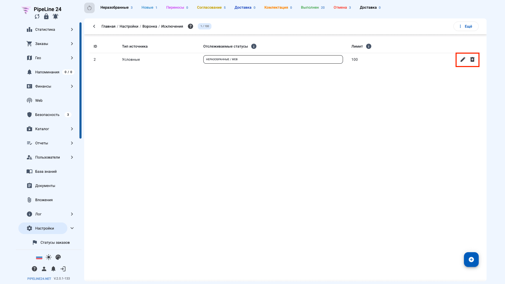Viewport: 505px width, 284px height.
Task: Click the НЕРАЗОБРАННЫЕ / WEB status field
Action: 273,59
